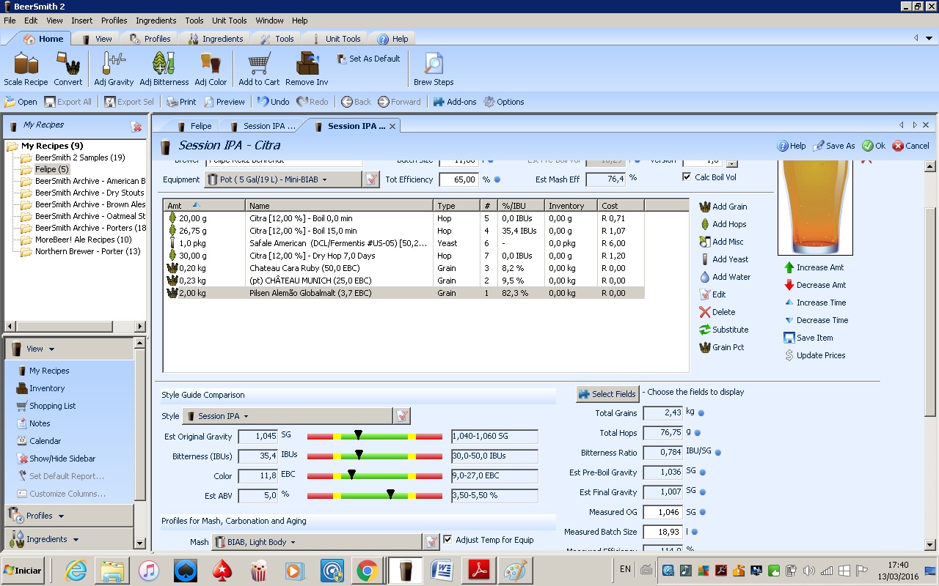The image size is (939, 586).
Task: Open the Adj Gravity tool
Action: (x=114, y=69)
